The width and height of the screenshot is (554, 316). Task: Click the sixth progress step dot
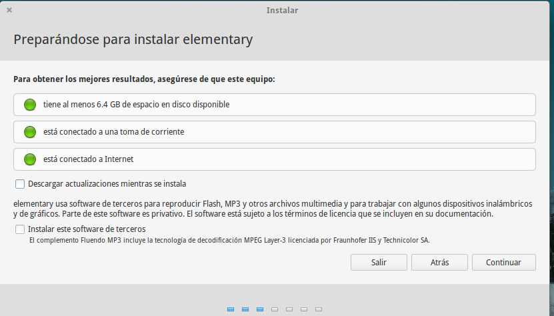click(304, 309)
